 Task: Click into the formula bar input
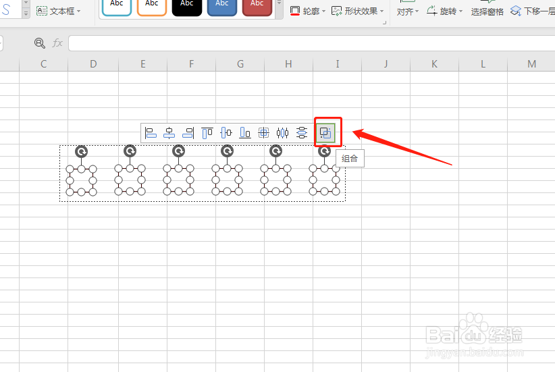click(x=311, y=43)
